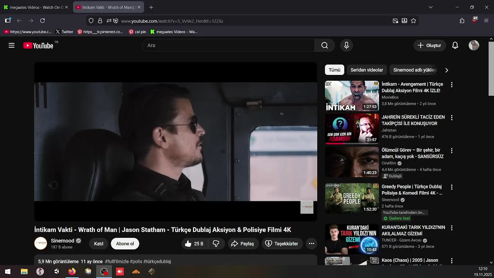494x278 pixels.
Task: Reload the page in browser toolbar
Action: click(42, 21)
